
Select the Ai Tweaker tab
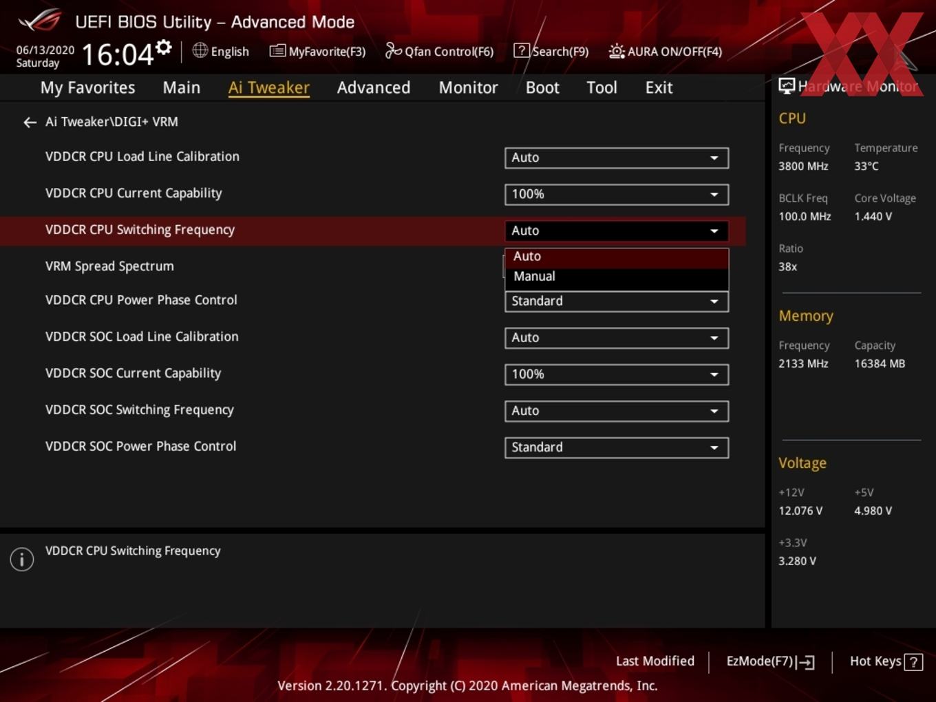coord(269,87)
